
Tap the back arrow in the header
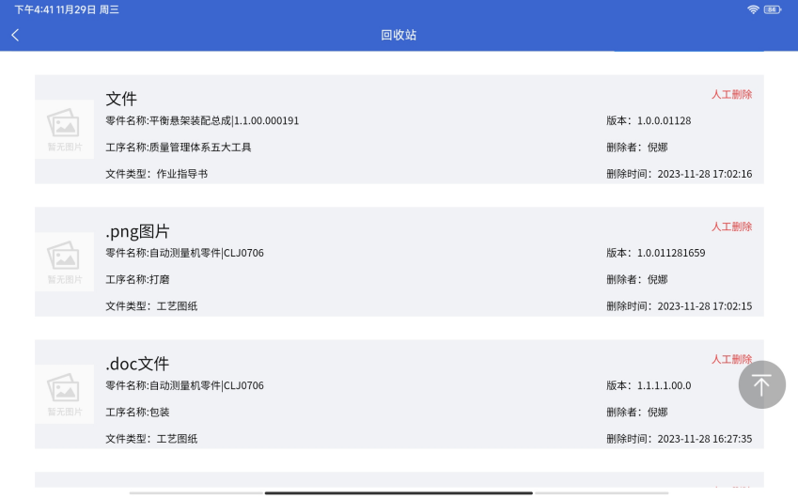pos(15,35)
